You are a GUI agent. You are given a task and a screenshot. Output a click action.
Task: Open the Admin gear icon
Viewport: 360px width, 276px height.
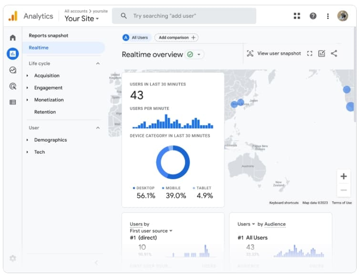[12, 258]
